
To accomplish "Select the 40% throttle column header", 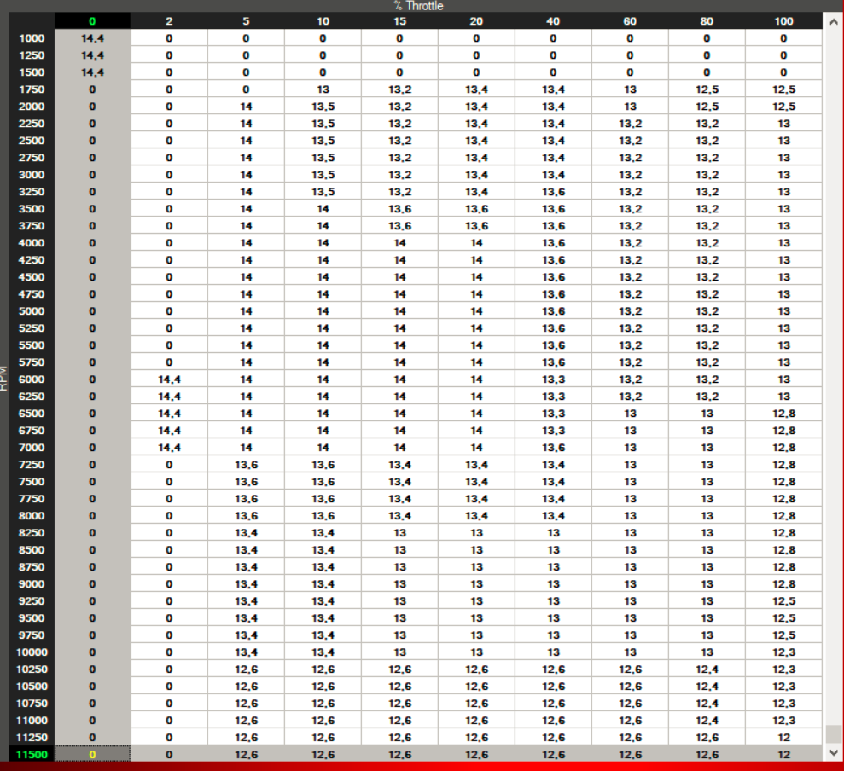I will 553,21.
